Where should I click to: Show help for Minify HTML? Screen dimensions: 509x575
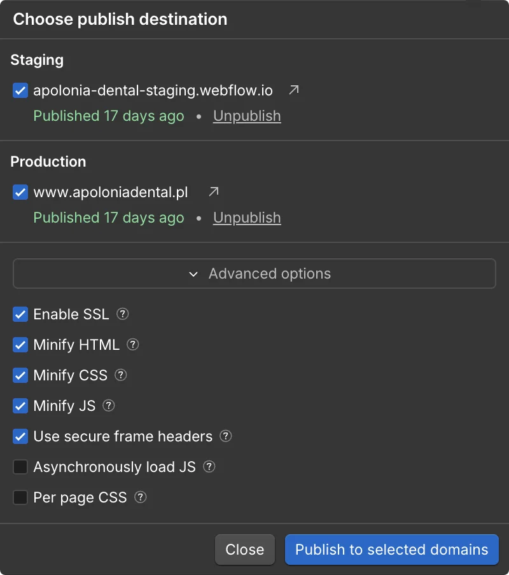pos(133,344)
